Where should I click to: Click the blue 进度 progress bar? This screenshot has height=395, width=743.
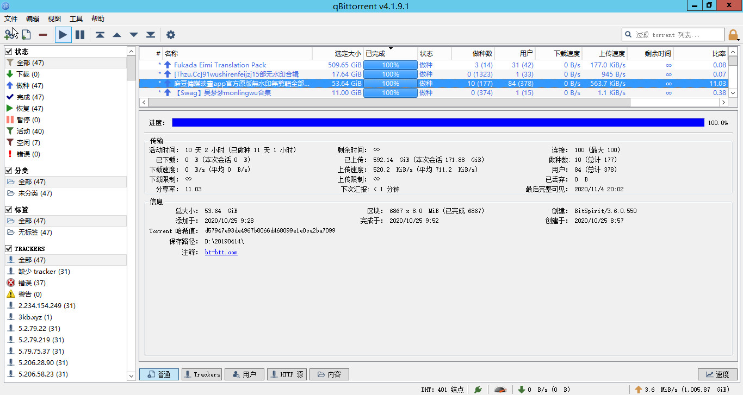(x=438, y=123)
